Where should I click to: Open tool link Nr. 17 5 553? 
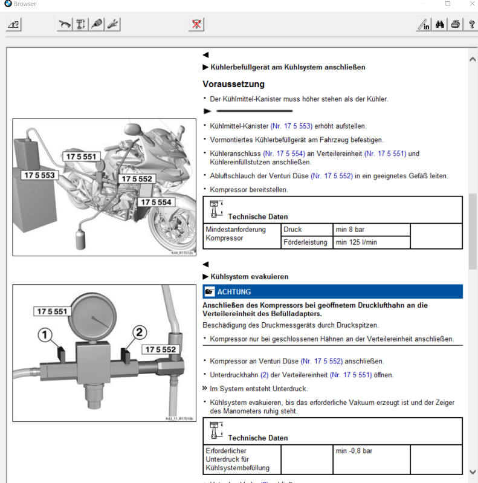click(291, 126)
